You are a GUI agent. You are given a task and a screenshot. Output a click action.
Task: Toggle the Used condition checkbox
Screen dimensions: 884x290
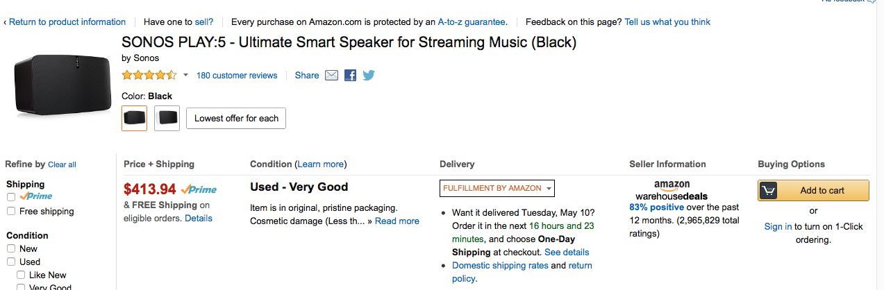11,262
